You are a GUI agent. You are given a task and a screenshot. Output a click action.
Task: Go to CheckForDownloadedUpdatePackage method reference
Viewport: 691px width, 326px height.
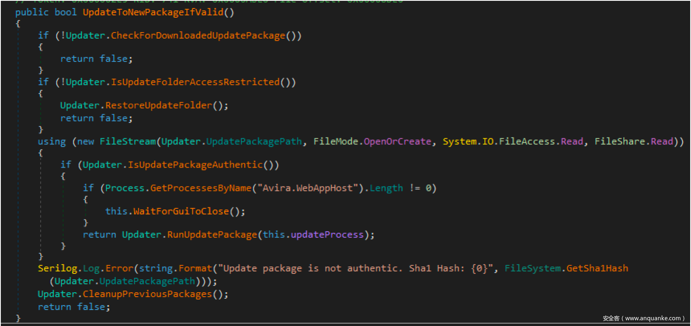(x=198, y=36)
